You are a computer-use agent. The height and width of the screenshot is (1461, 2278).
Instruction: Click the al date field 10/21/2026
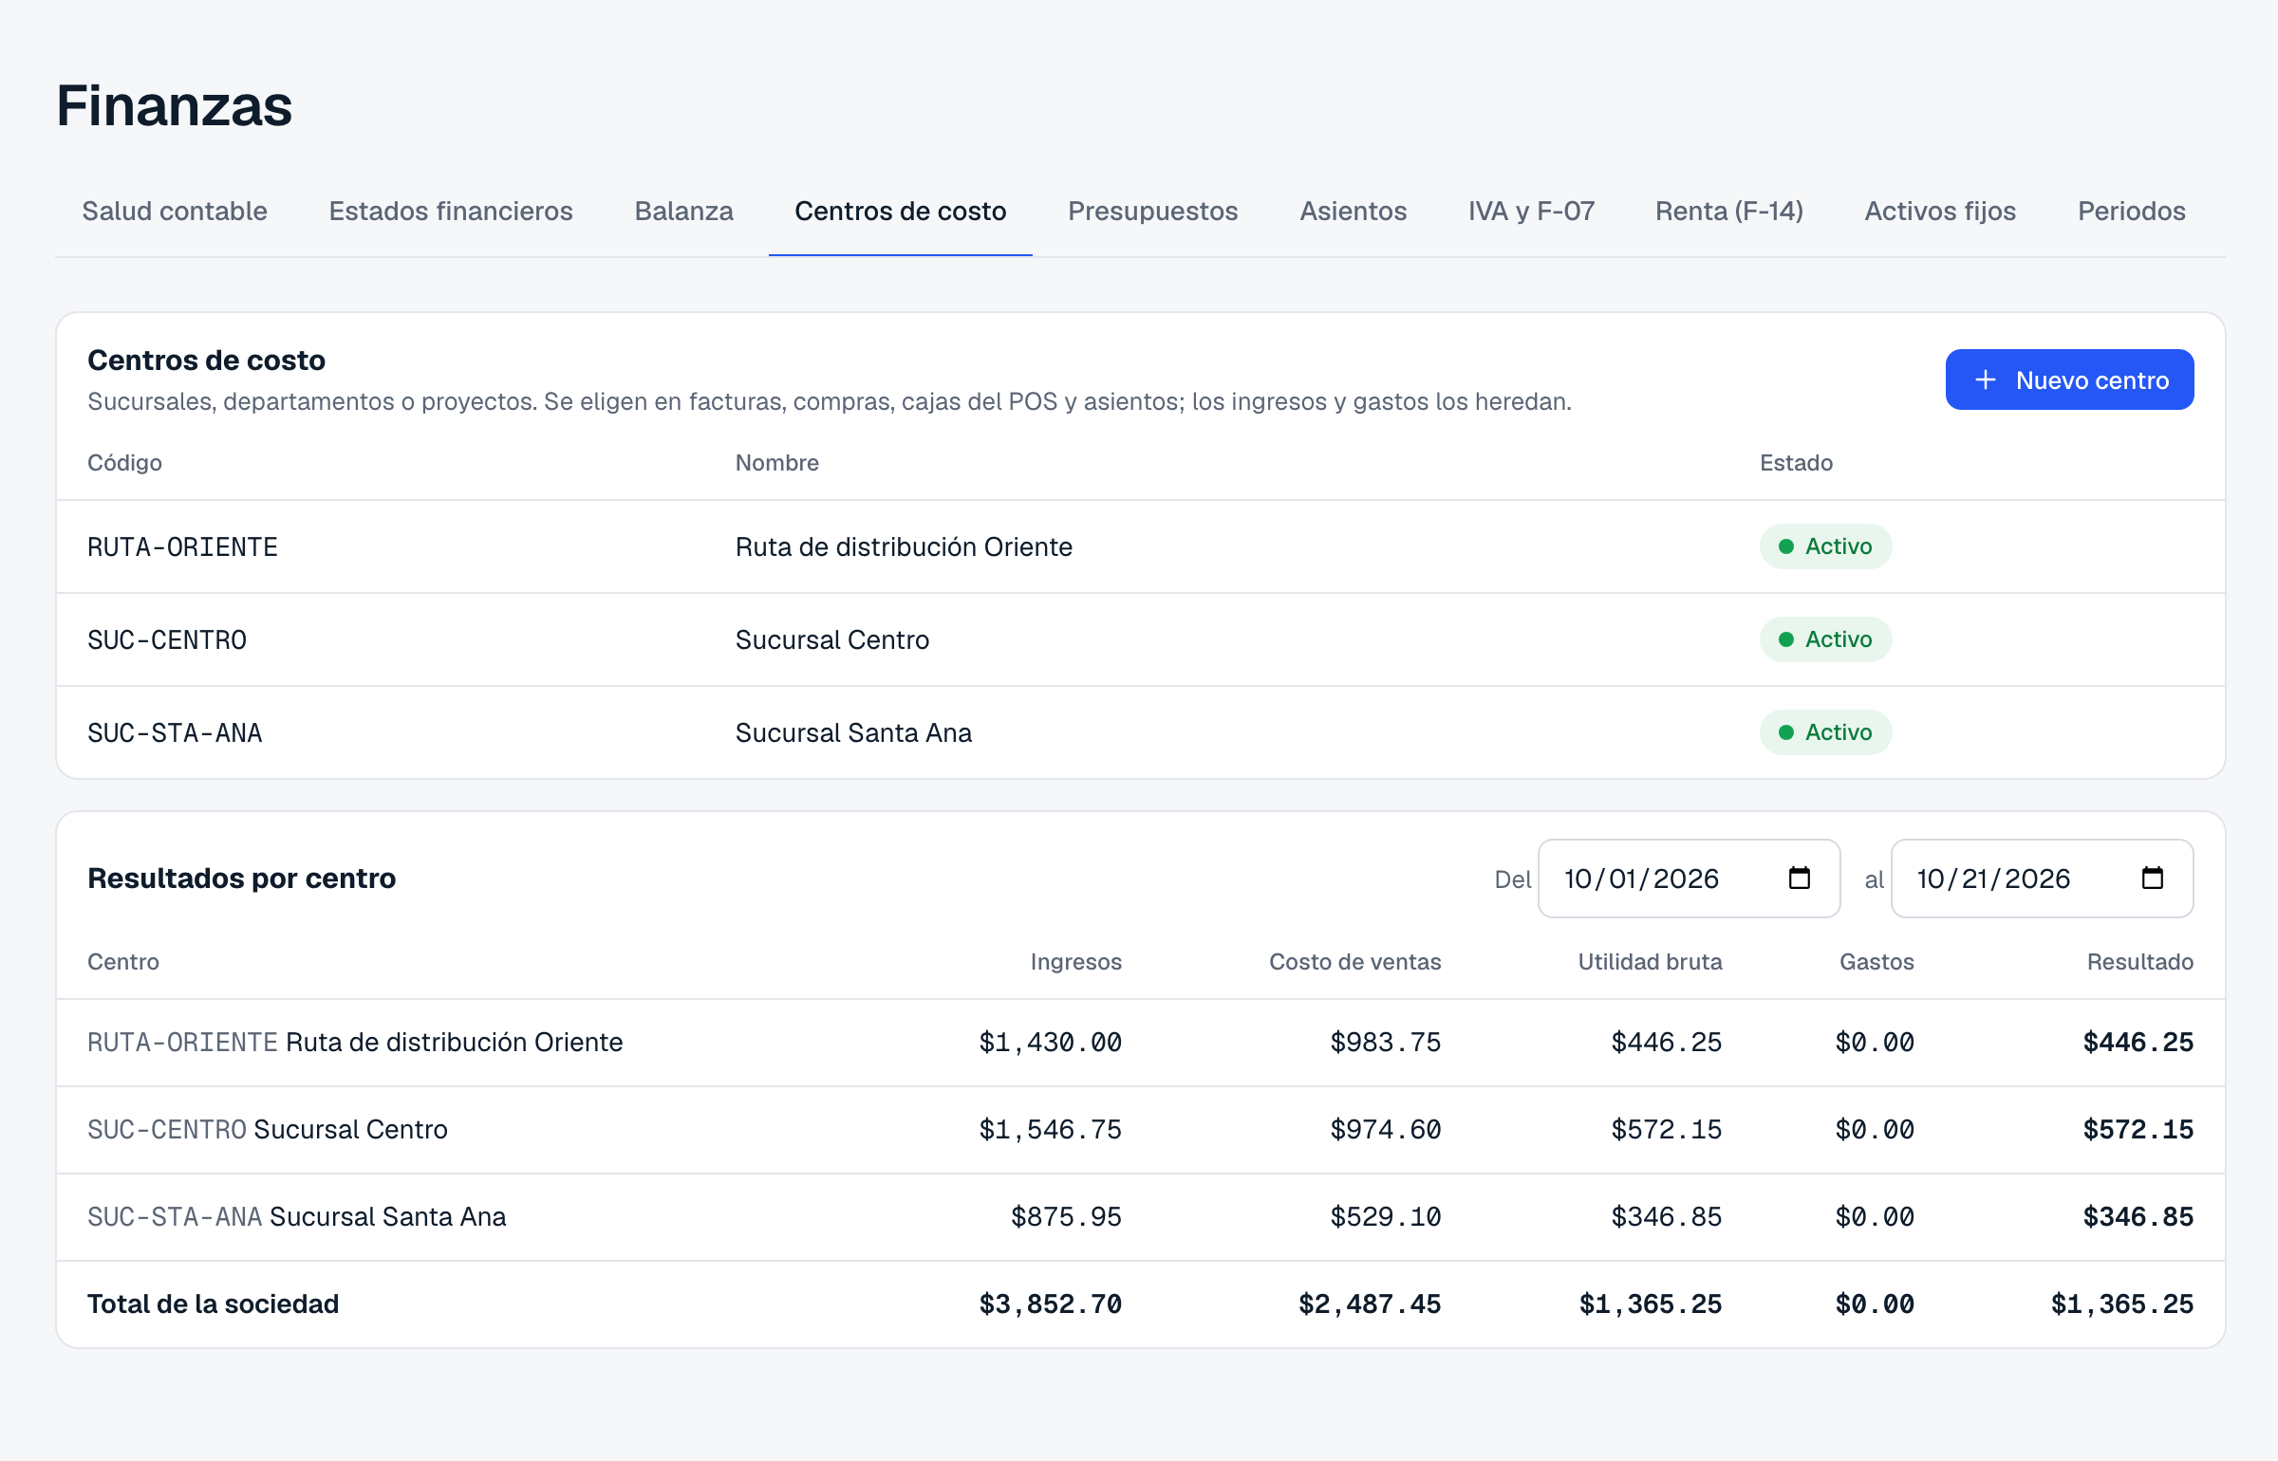pos(2042,878)
